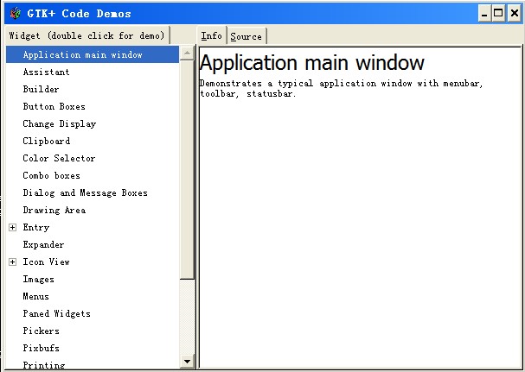Click the Widget column header

pyautogui.click(x=87, y=35)
